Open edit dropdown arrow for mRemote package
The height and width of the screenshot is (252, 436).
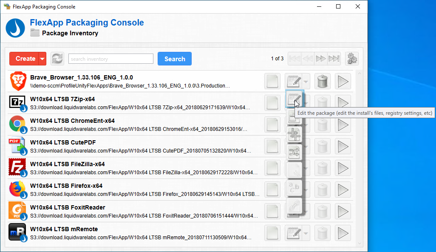(x=306, y=232)
